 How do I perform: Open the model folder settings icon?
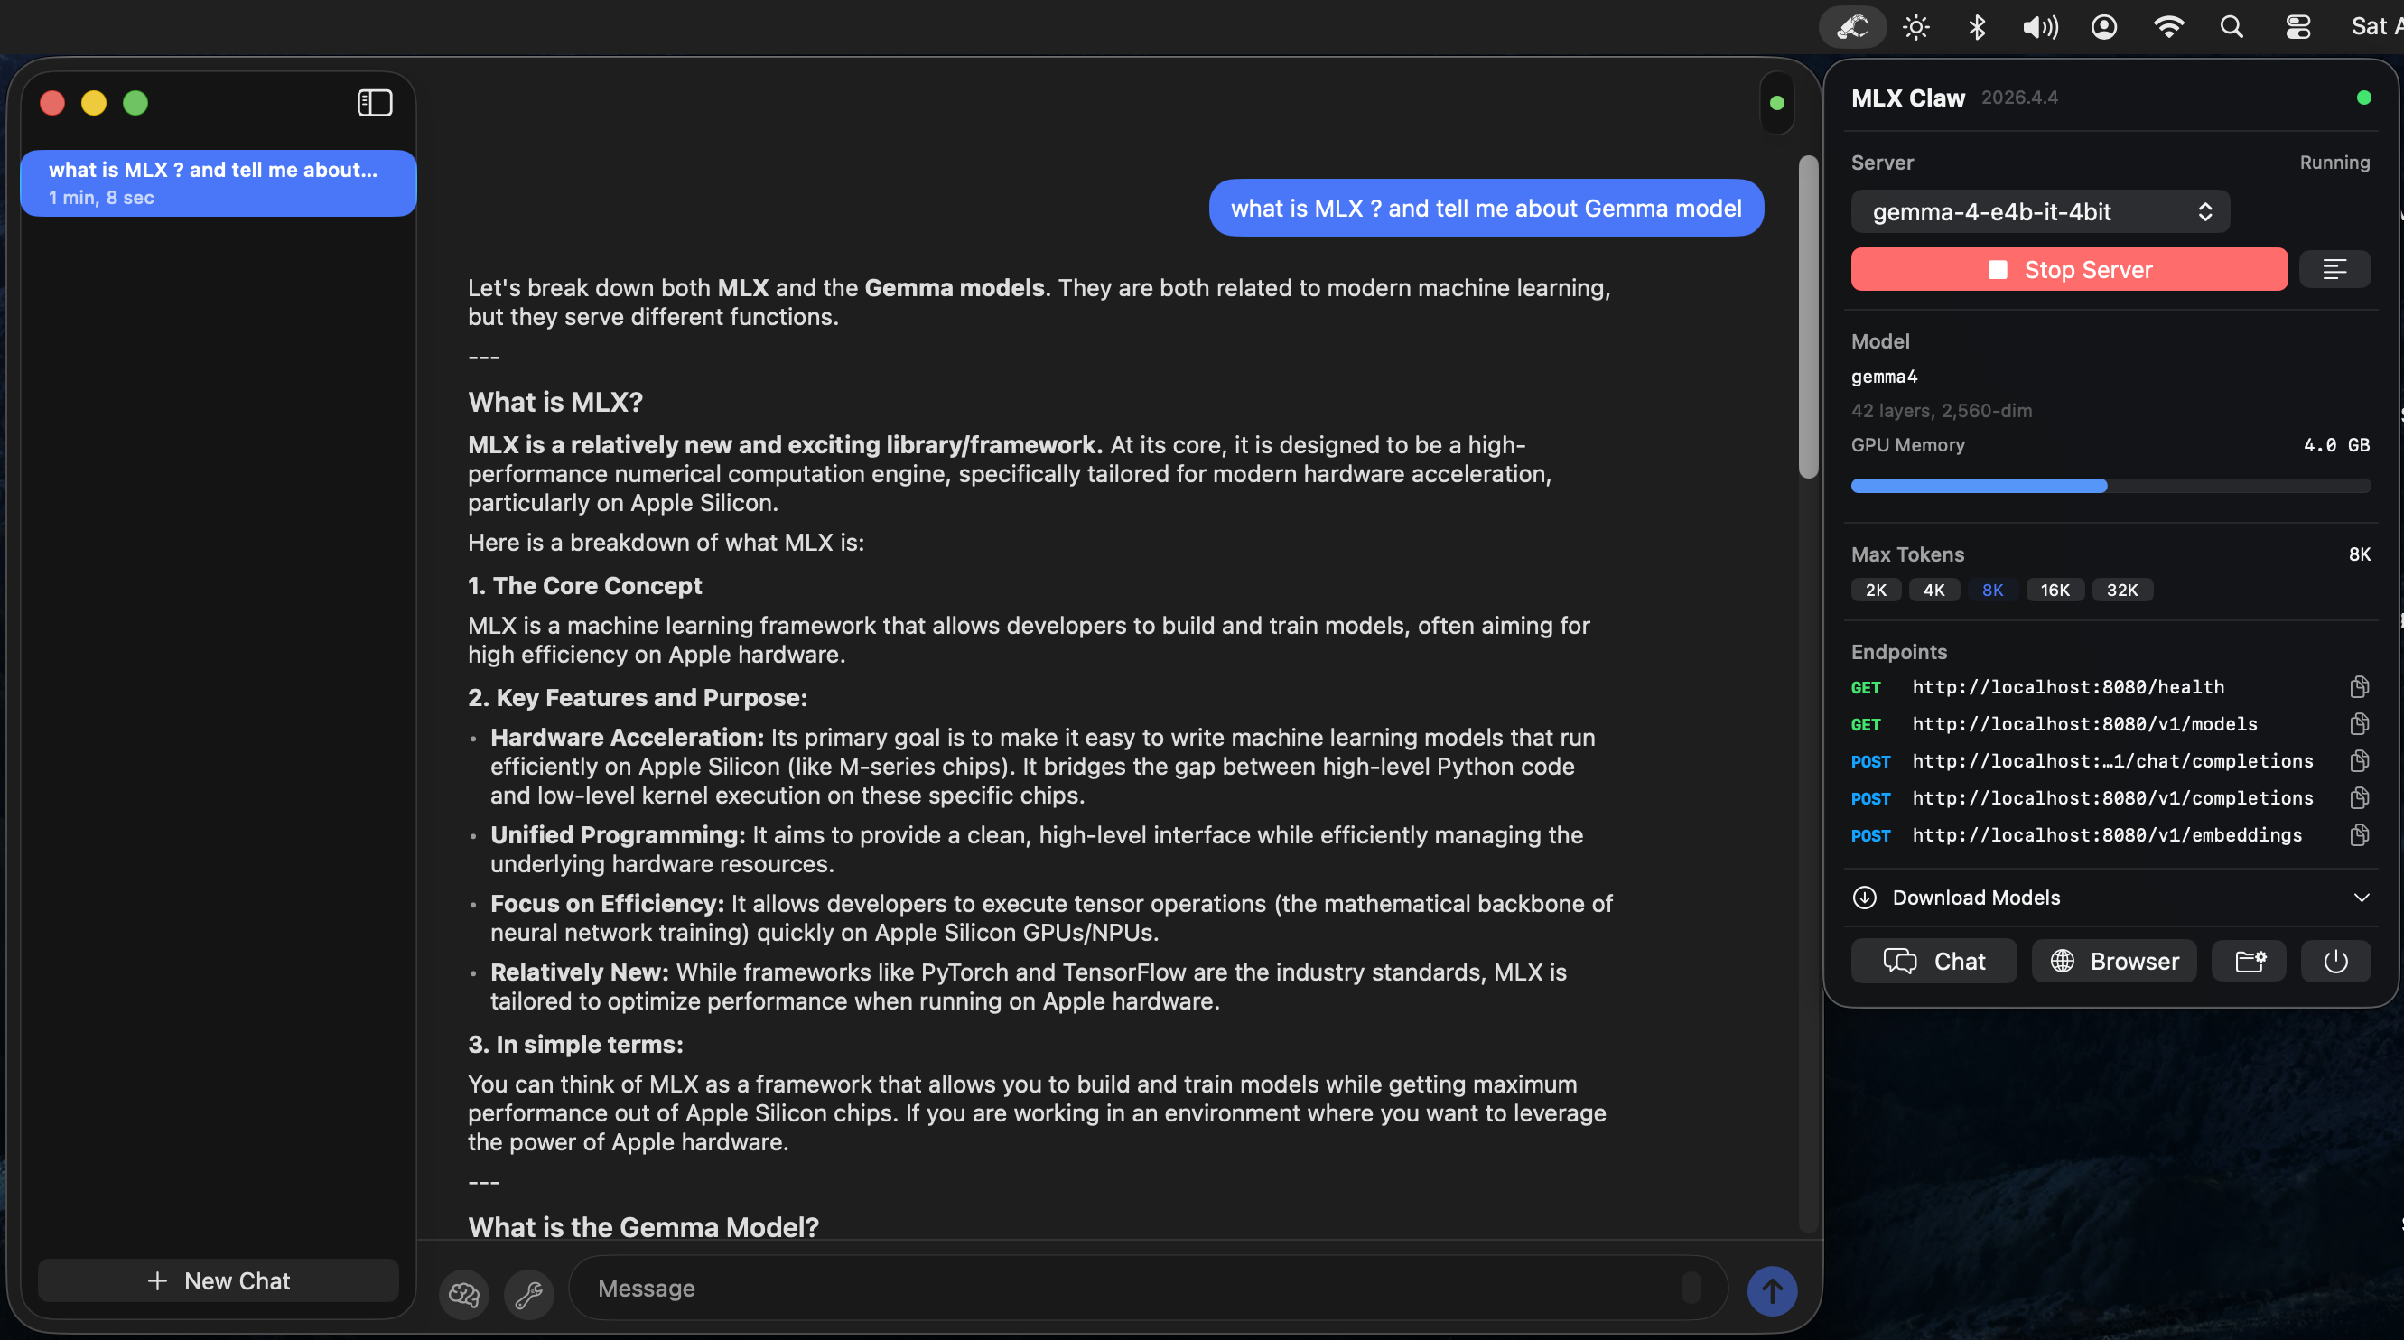point(2249,961)
